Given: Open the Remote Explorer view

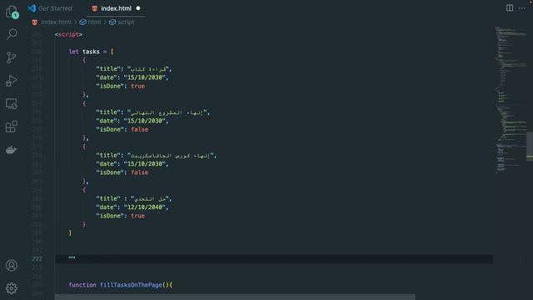Looking at the screenshot, I should (12, 103).
